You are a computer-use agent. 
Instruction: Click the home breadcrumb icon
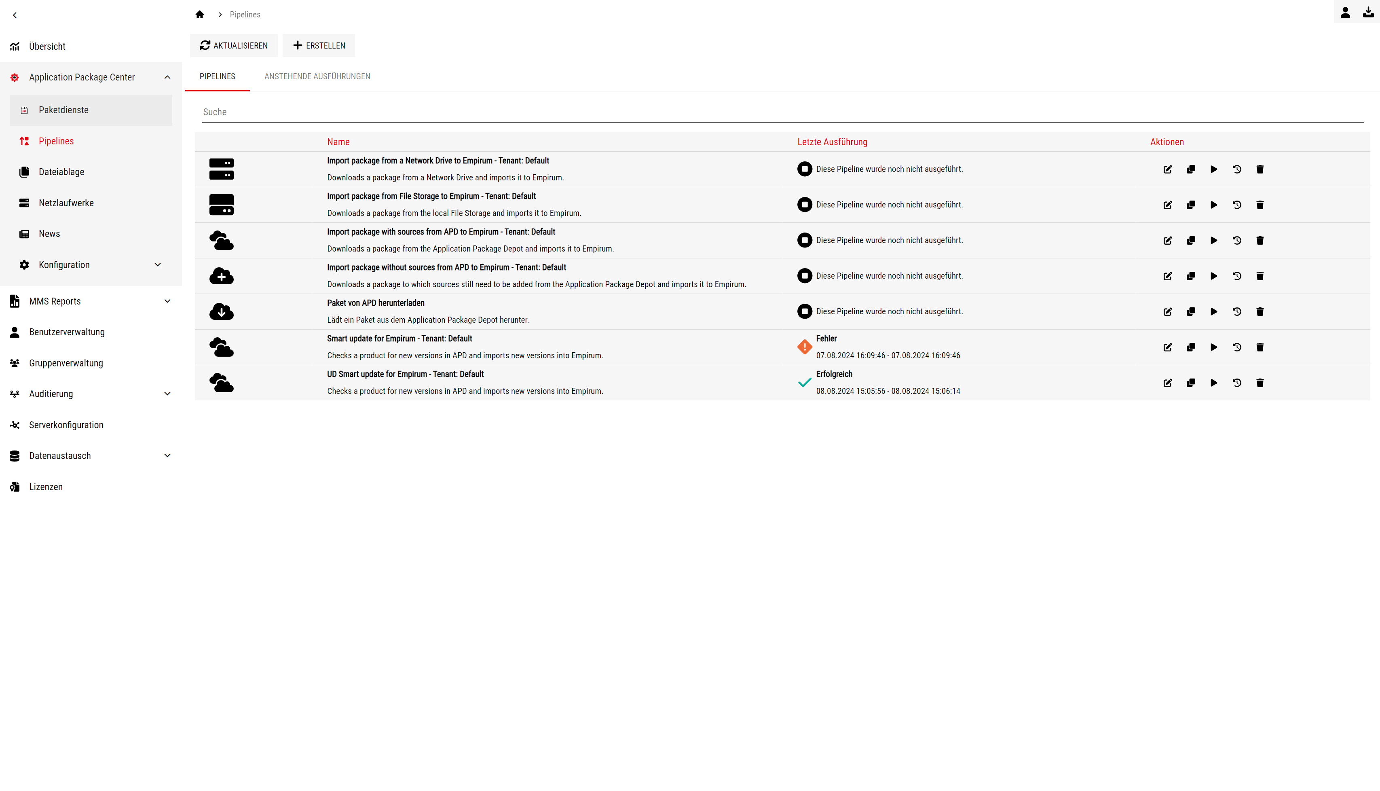[x=199, y=15]
